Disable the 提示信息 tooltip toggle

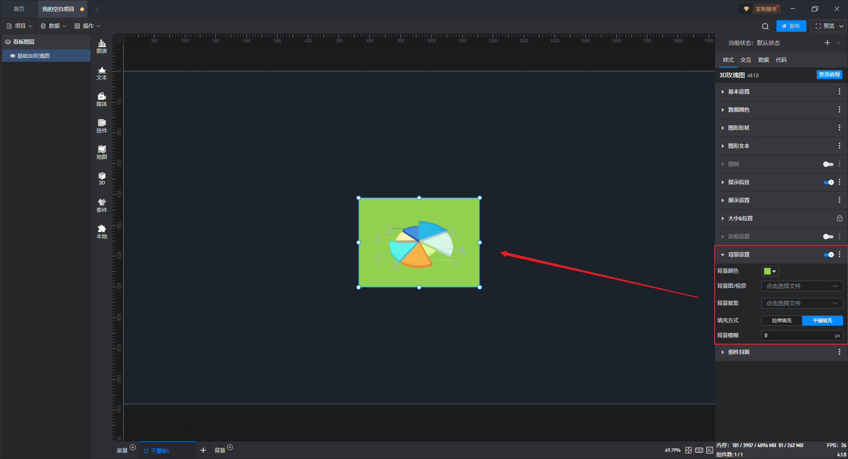[x=829, y=182]
